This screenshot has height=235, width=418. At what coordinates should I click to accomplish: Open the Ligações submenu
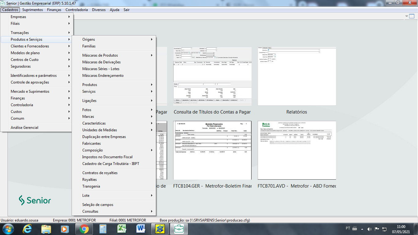114,101
